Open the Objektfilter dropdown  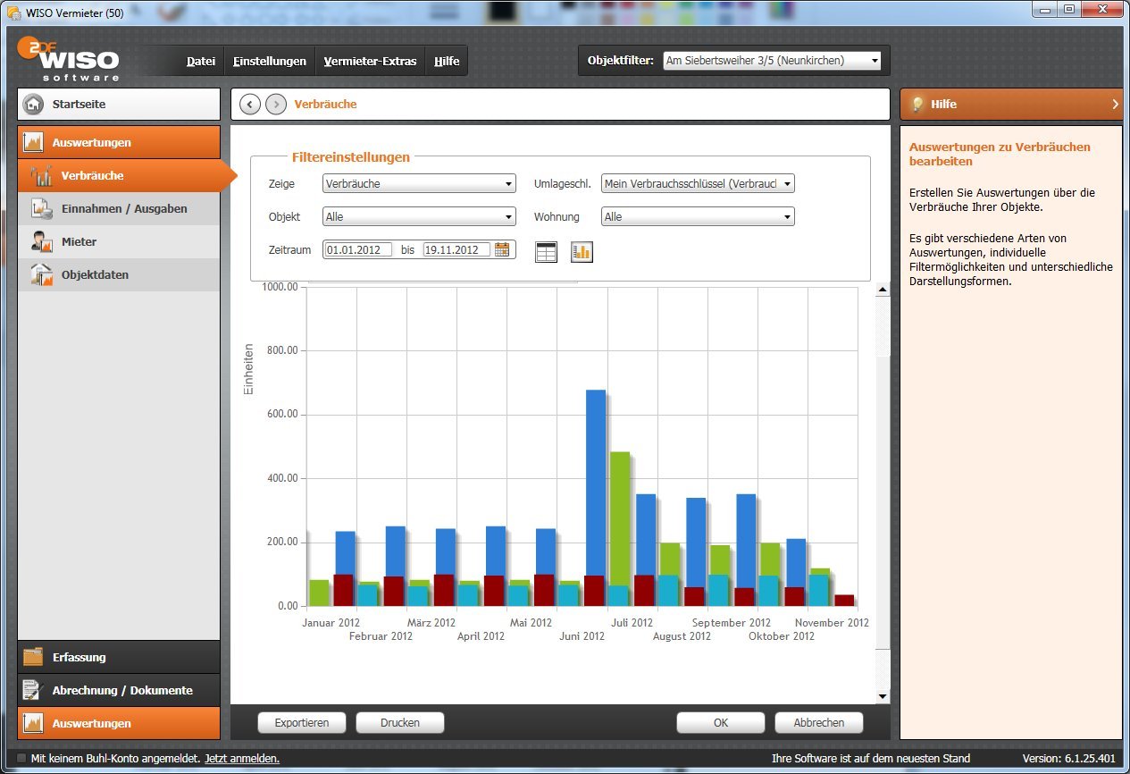point(772,61)
